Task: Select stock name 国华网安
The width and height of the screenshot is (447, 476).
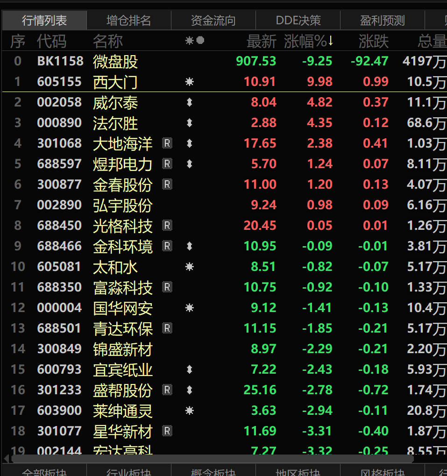Action: (122, 308)
